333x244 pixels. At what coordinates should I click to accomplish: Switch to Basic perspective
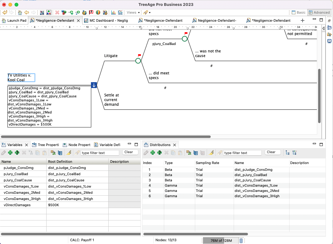[x=298, y=12]
